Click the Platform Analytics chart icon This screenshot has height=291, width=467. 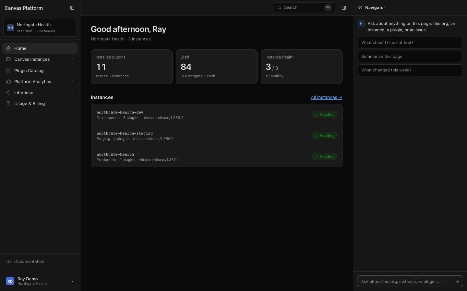(8, 81)
